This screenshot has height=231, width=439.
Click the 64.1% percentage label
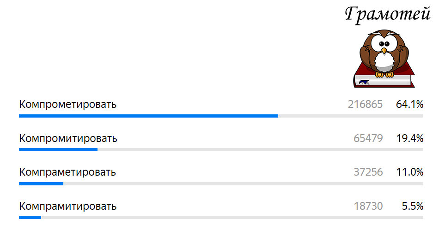[x=409, y=104]
